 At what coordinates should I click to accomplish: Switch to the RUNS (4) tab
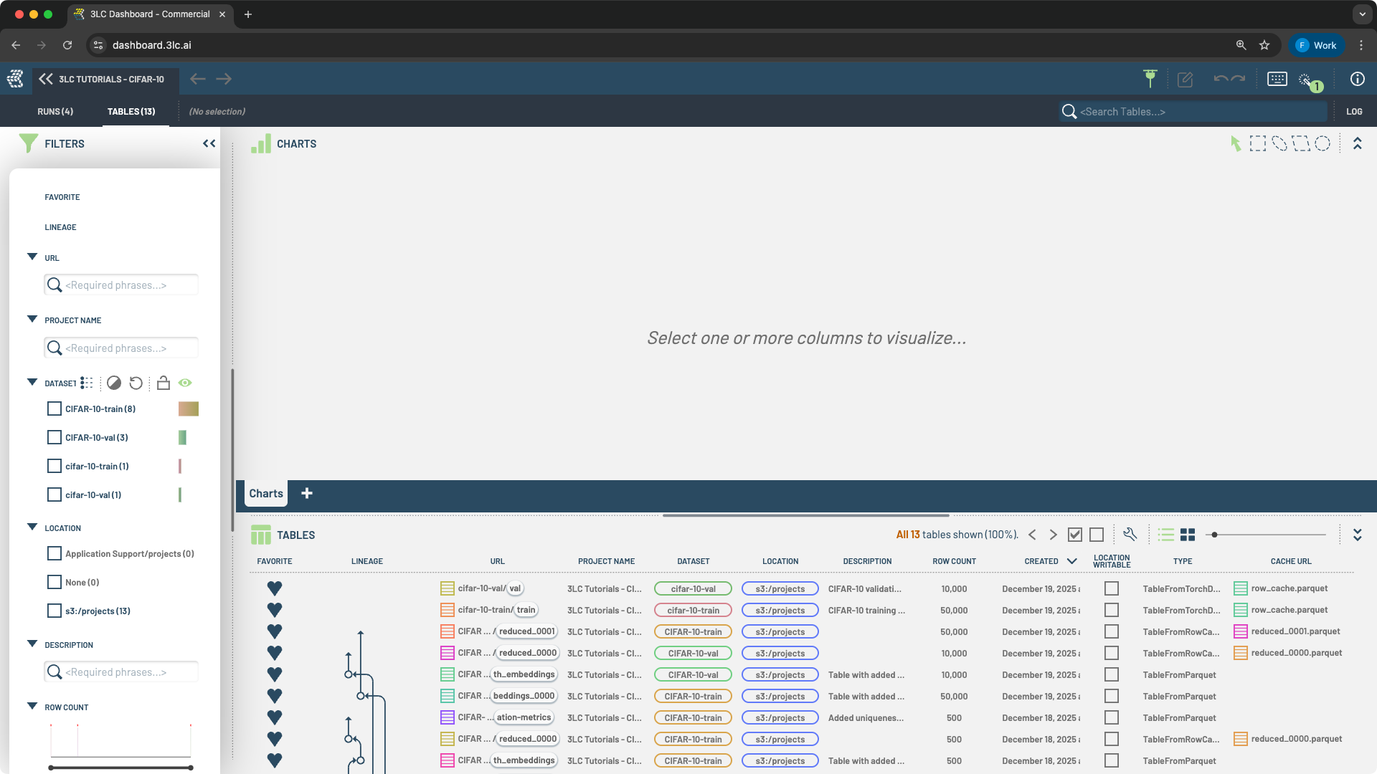[55, 111]
